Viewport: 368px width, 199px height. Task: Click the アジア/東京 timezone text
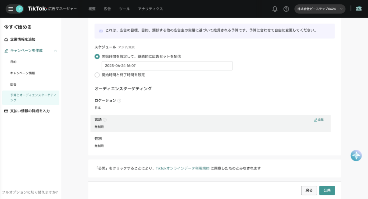126,48
